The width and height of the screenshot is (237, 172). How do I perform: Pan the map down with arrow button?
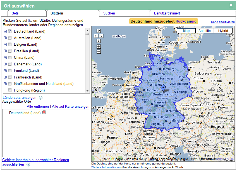coord(99,41)
